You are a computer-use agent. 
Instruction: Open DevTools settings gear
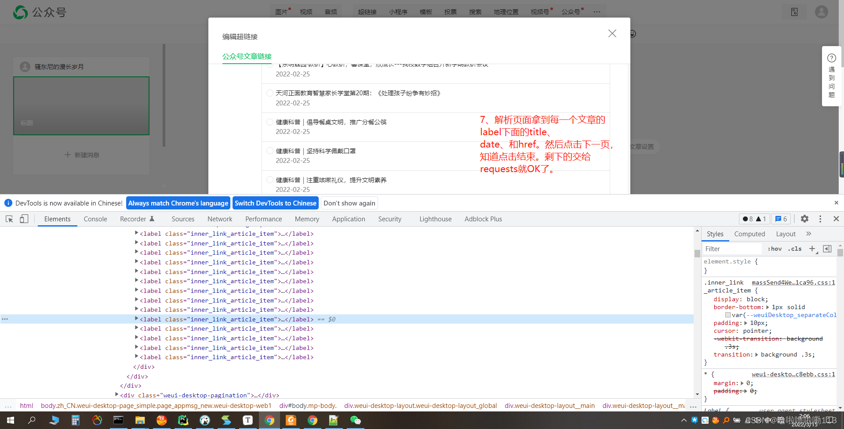click(x=804, y=219)
